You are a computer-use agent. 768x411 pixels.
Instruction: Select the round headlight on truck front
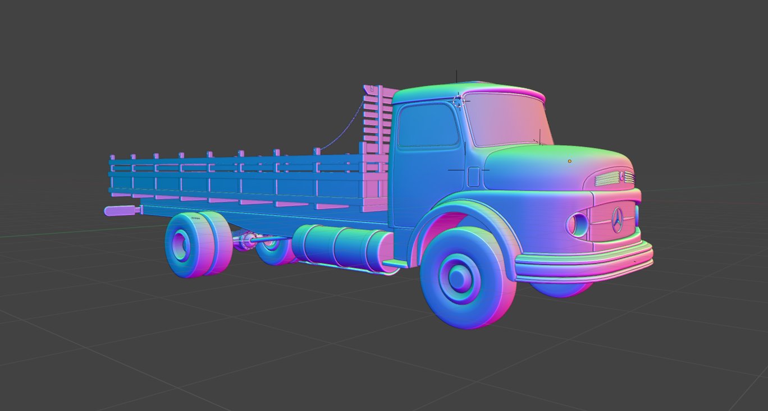pyautogui.click(x=578, y=224)
